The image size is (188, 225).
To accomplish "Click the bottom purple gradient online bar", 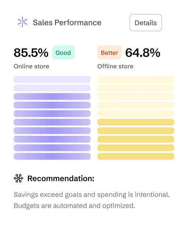I will [x=52, y=156].
